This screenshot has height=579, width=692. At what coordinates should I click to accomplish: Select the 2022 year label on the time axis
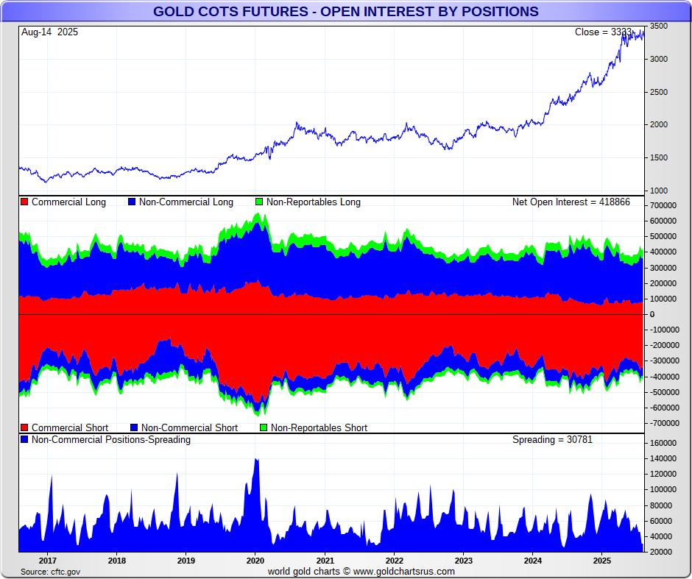tap(394, 561)
